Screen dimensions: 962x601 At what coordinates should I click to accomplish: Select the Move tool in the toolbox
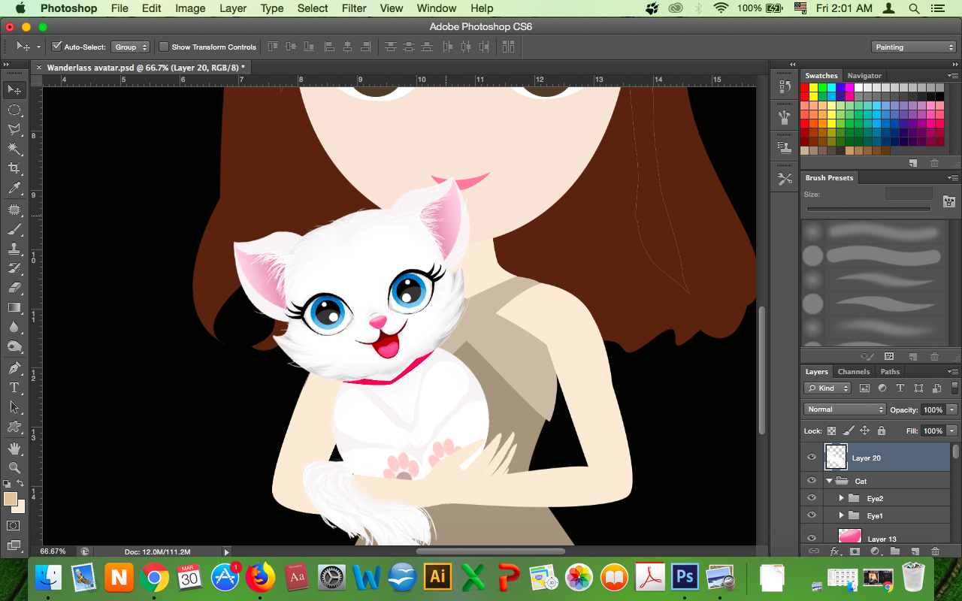point(14,90)
